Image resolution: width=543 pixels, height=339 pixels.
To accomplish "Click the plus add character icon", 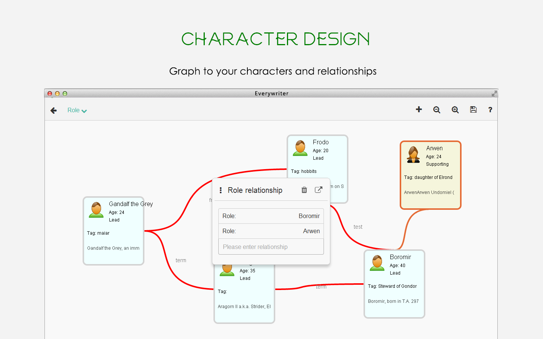I will [419, 109].
